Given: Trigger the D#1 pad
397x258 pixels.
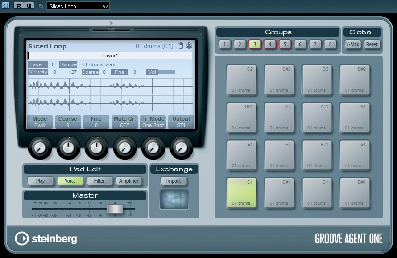Looking at the screenshot, I should (x=355, y=193).
